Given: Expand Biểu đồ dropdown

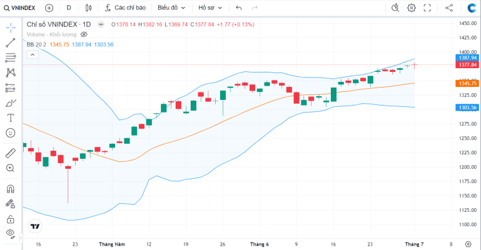Looking at the screenshot, I should click(x=171, y=8).
